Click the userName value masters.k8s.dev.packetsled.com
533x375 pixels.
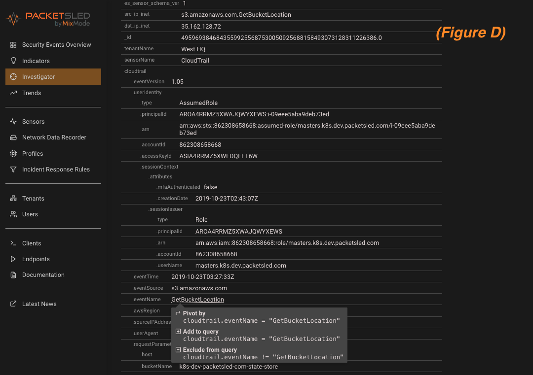click(241, 266)
